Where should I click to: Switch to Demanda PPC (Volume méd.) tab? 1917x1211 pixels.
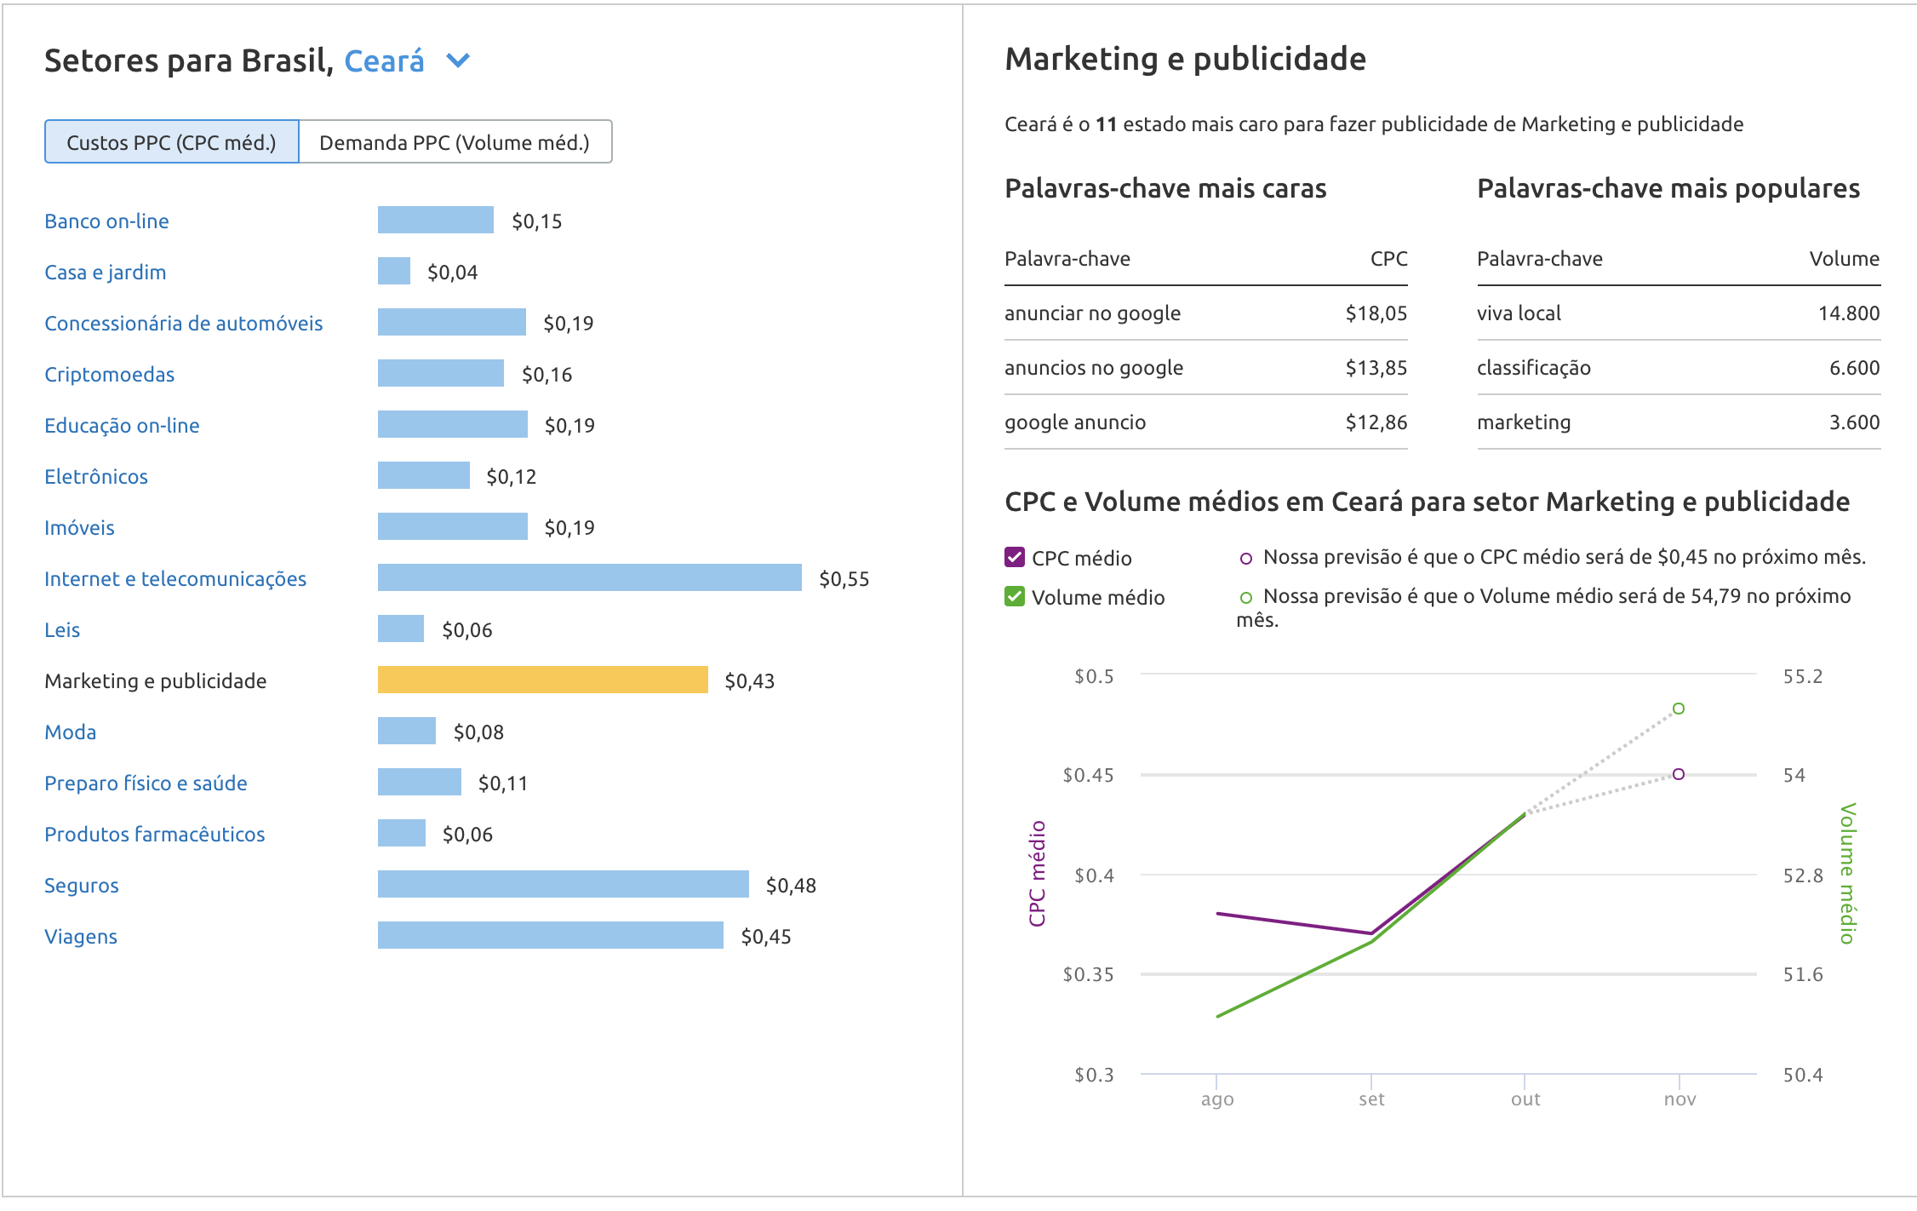[x=455, y=142]
